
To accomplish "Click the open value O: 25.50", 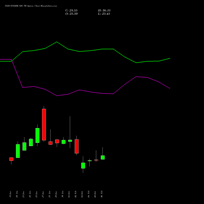I will tap(71, 14).
